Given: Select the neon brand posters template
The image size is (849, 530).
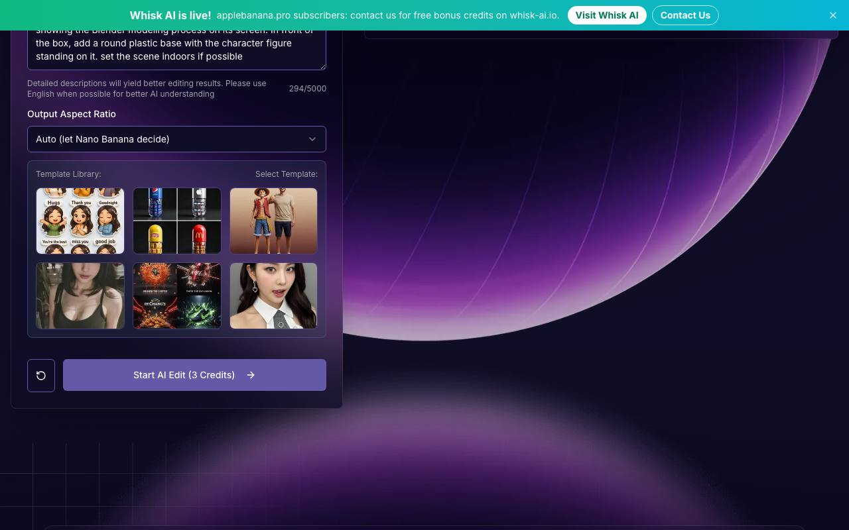Looking at the screenshot, I should pos(177,295).
